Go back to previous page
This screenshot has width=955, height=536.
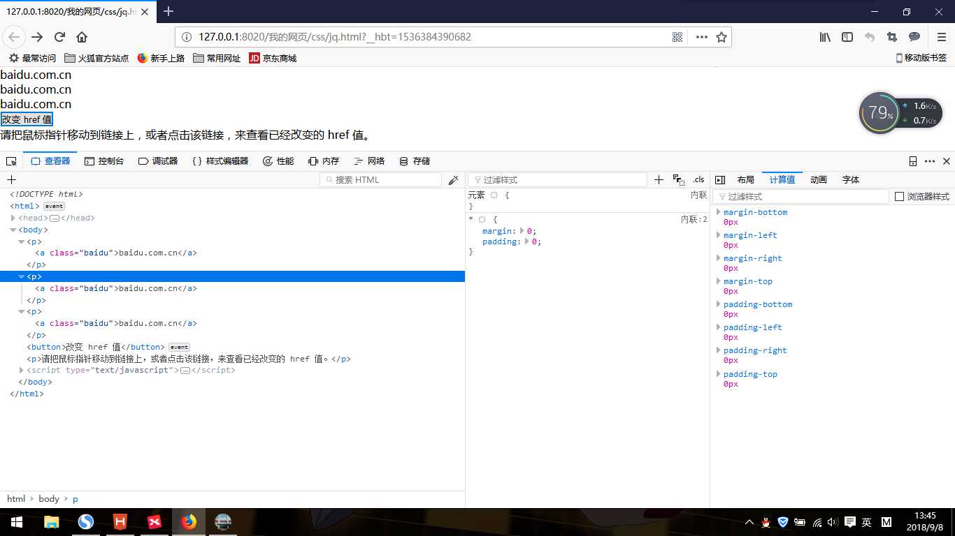14,37
